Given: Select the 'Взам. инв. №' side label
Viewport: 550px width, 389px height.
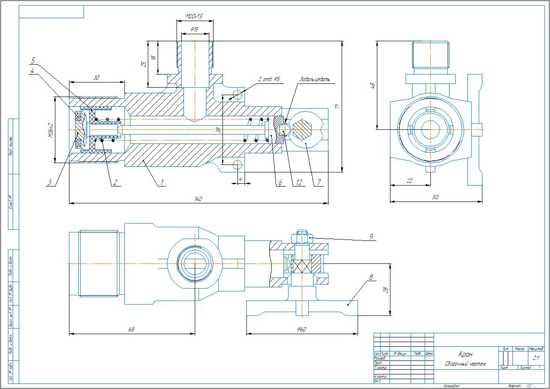Looking at the screenshot, I should pyautogui.click(x=11, y=317).
